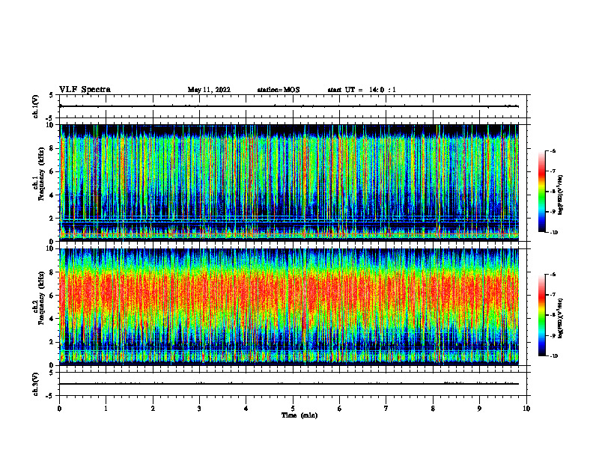Click the ch.1 spectrogram color bar

coord(541,192)
